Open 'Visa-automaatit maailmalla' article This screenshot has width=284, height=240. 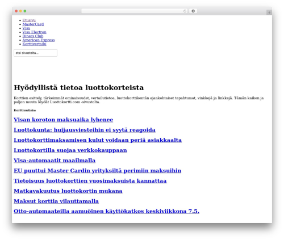coord(55,161)
